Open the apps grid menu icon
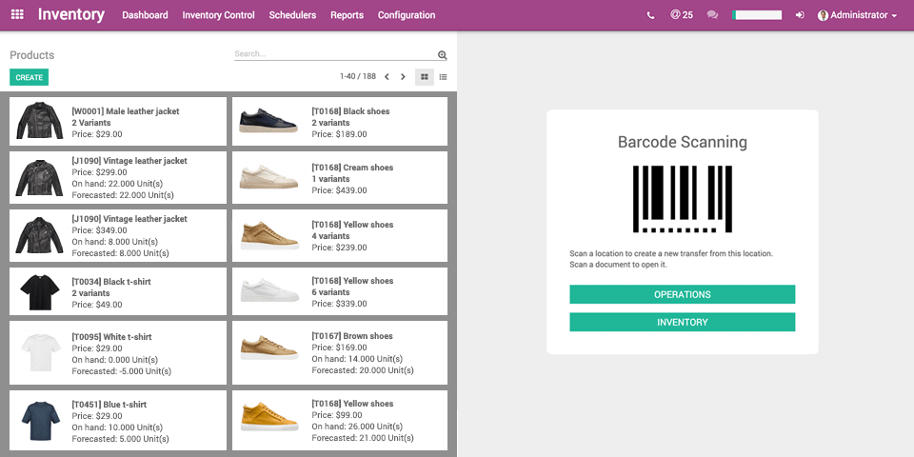 16,15
